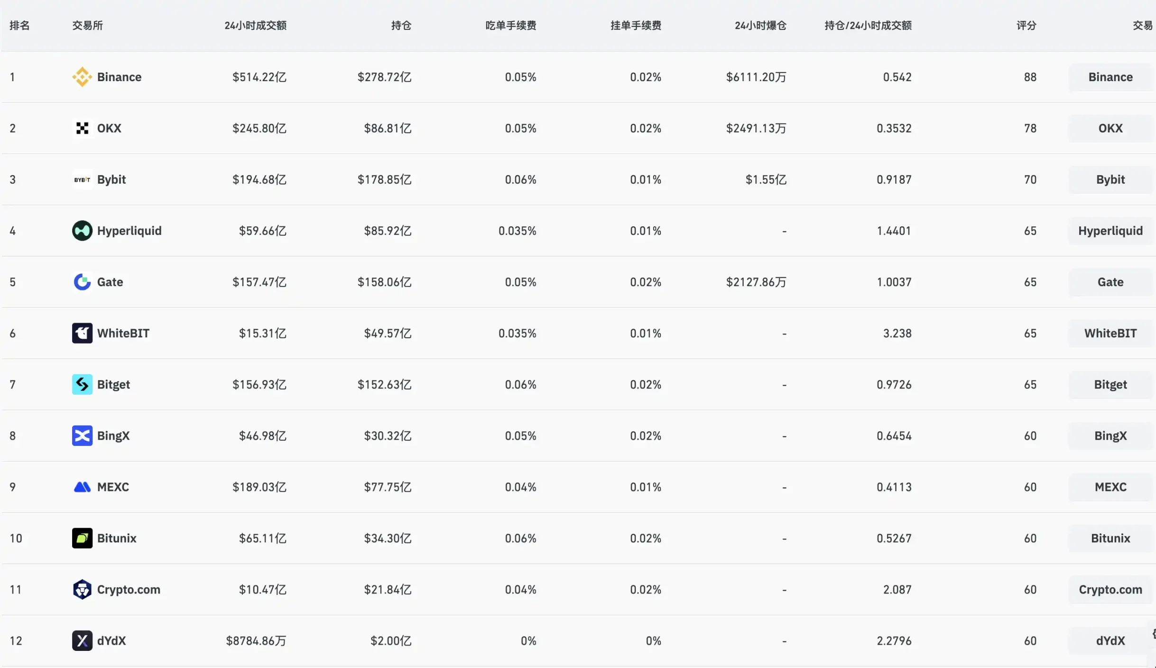The width and height of the screenshot is (1156, 668).
Task: Click the Binance logo icon
Action: click(82, 77)
